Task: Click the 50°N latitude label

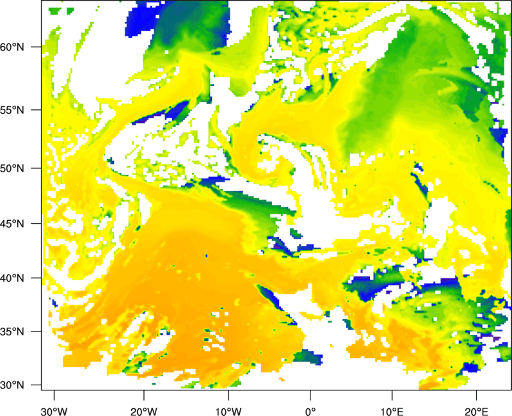Action: tap(12, 168)
